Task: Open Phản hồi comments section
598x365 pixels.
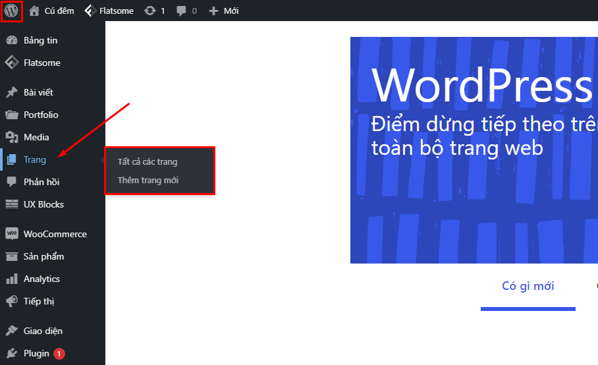Action: [x=41, y=182]
